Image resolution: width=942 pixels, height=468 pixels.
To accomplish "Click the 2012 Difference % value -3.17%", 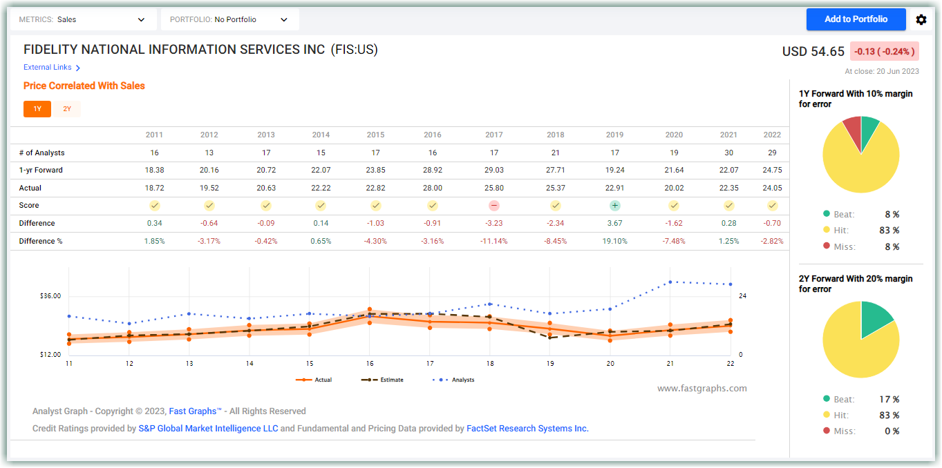I will pyautogui.click(x=209, y=242).
